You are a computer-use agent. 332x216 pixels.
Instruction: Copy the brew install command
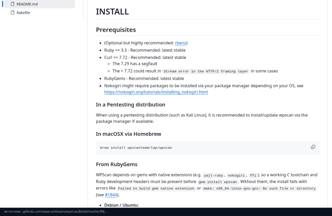click(313, 147)
